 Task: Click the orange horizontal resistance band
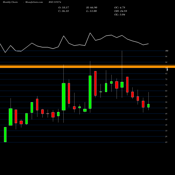point(87,66)
